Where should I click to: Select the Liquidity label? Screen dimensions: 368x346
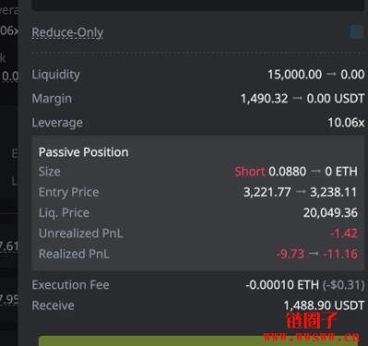click(x=55, y=75)
